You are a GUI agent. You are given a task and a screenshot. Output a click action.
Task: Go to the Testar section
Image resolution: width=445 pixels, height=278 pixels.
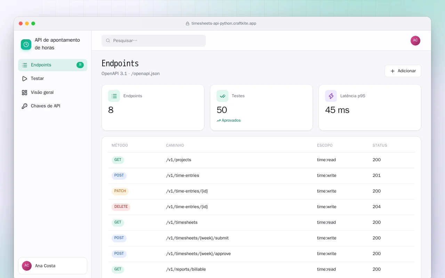(x=52, y=79)
